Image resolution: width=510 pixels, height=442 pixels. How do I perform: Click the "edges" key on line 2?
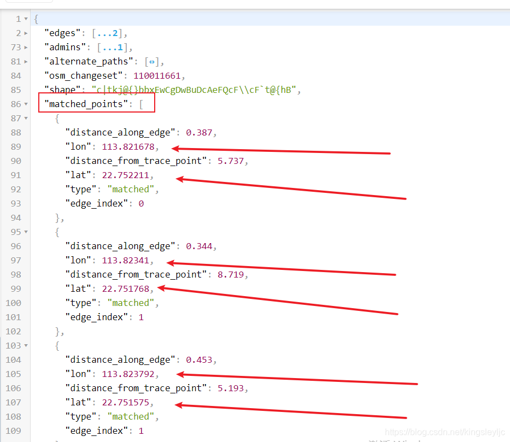[x=63, y=33]
